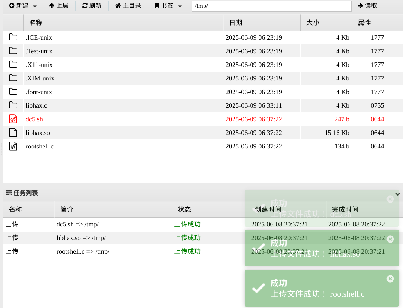The height and width of the screenshot is (308, 403).
Task: Click the task description 'rootshell.c => /tmp/'
Action: (83, 251)
